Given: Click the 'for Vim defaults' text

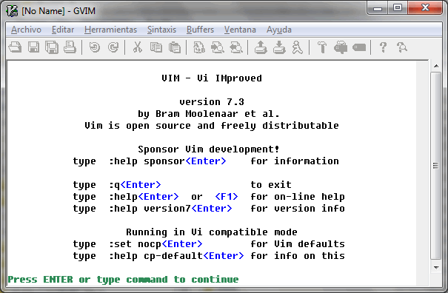Looking at the screenshot, I should click(298, 244).
